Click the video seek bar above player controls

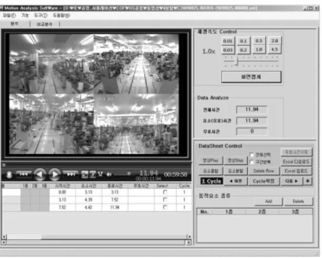point(96,165)
